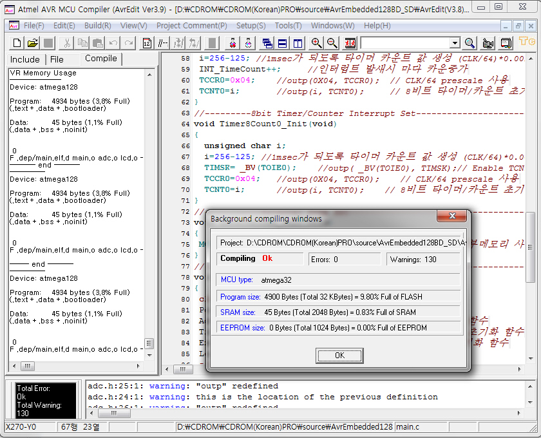The height and width of the screenshot is (438, 541).
Task: Click the camera toolbar icon
Action: click(x=488, y=43)
